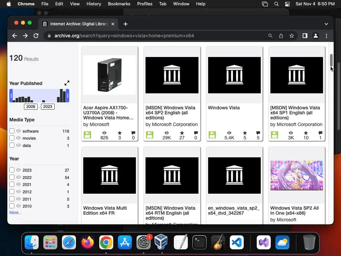Open en_windows_vista_sp2_x64_dvd_342267 item
The height and width of the screenshot is (256, 341).
pyautogui.click(x=234, y=211)
